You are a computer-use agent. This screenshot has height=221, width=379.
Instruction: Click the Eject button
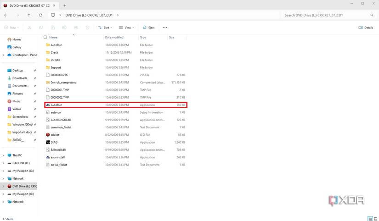coord(149,28)
